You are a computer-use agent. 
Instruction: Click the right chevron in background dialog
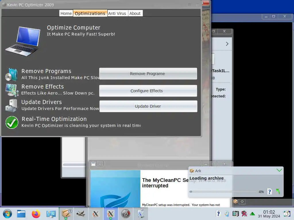pos(227,44)
